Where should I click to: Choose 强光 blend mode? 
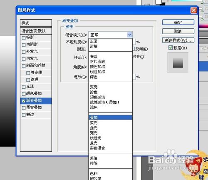click(111, 128)
